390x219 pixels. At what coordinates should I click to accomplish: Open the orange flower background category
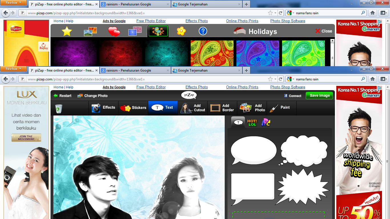coord(181,31)
